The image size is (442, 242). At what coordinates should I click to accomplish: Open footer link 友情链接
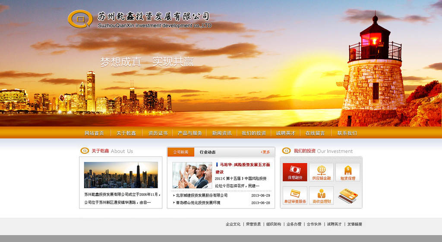point(355,224)
